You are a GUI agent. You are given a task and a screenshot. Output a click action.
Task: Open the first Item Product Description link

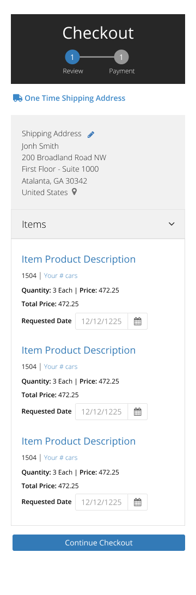[78, 259]
